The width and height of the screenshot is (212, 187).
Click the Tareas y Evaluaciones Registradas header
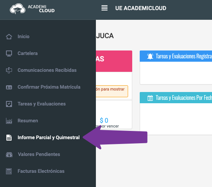pyautogui.click(x=176, y=56)
